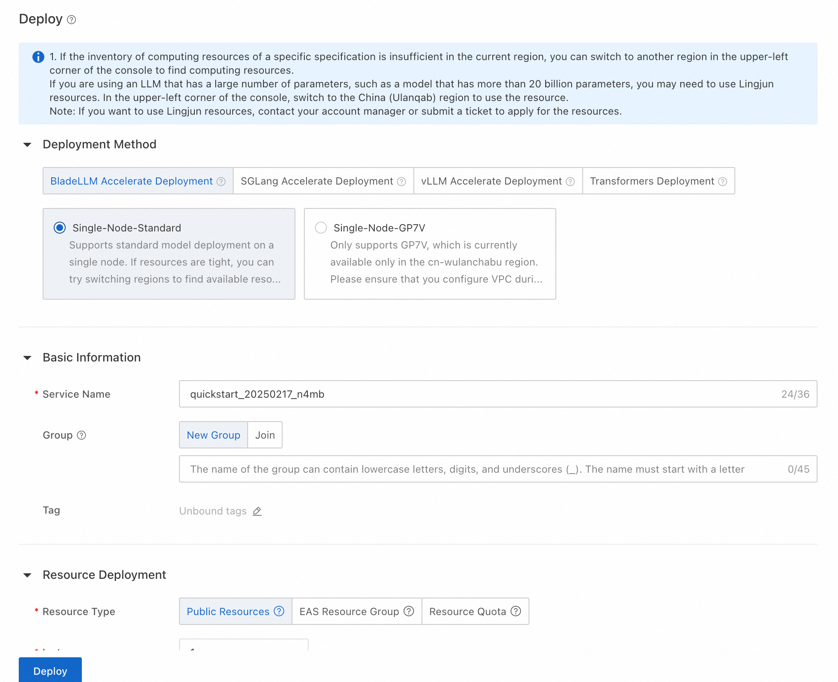The width and height of the screenshot is (838, 682).
Task: Open help icon for vLLM Accelerate Deployment
Action: click(570, 182)
